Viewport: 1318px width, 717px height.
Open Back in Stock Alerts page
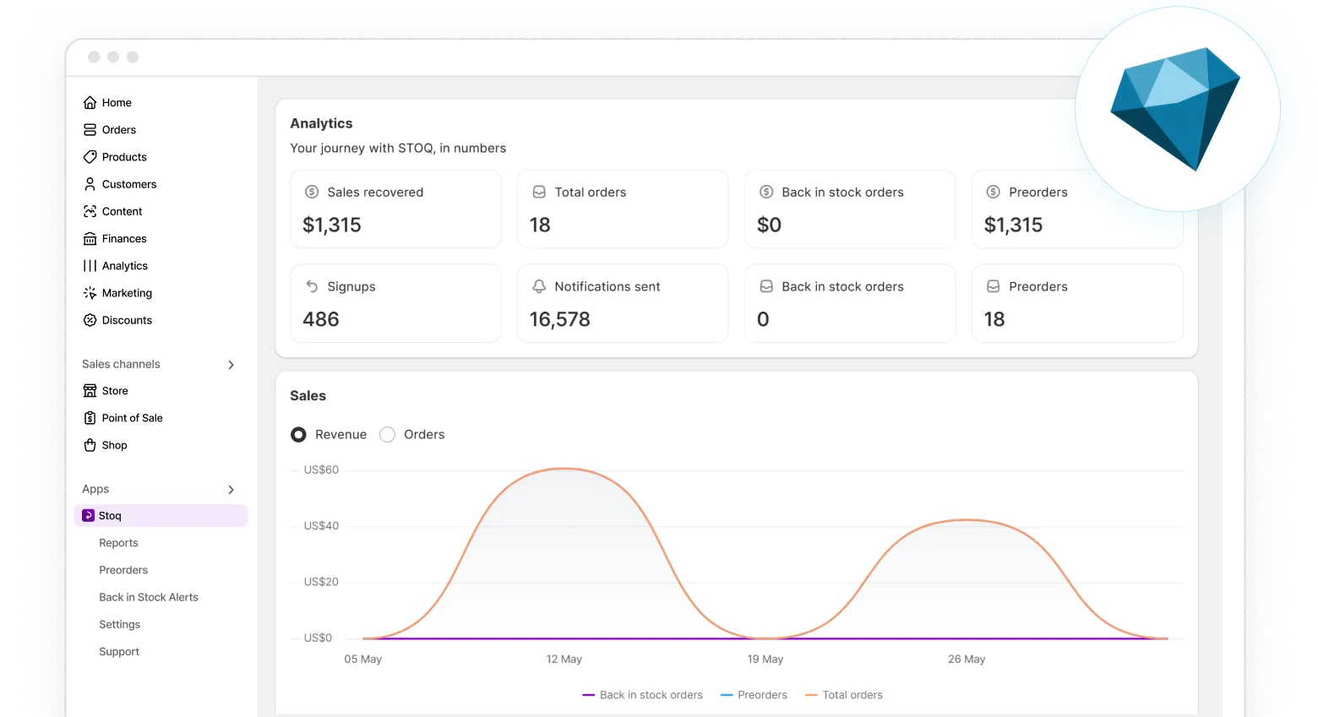[149, 597]
